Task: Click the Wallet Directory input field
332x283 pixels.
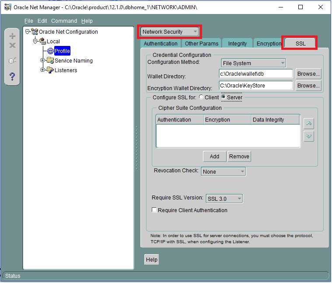Action: coord(256,73)
